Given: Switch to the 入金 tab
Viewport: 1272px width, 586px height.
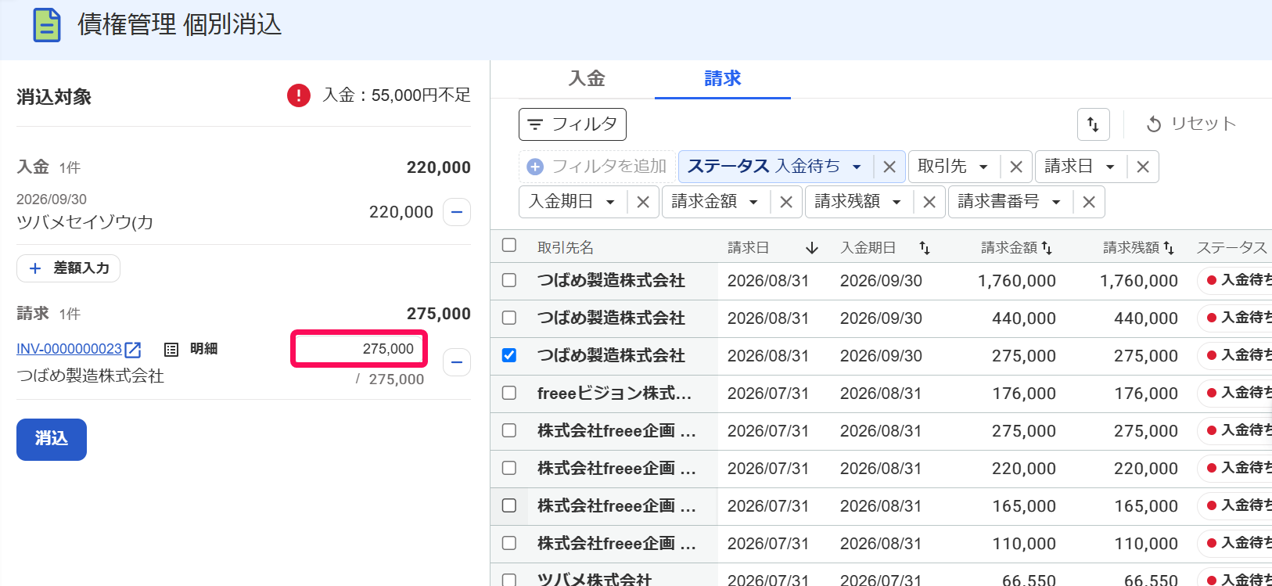Looking at the screenshot, I should 587,78.
